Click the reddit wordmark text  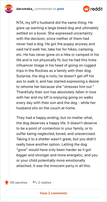click(96, 9)
